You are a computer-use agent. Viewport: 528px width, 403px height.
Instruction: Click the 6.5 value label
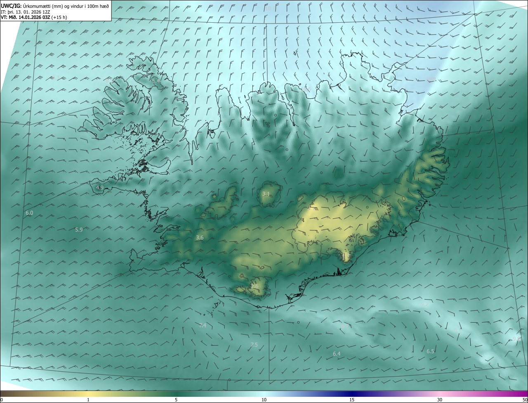(430, 351)
